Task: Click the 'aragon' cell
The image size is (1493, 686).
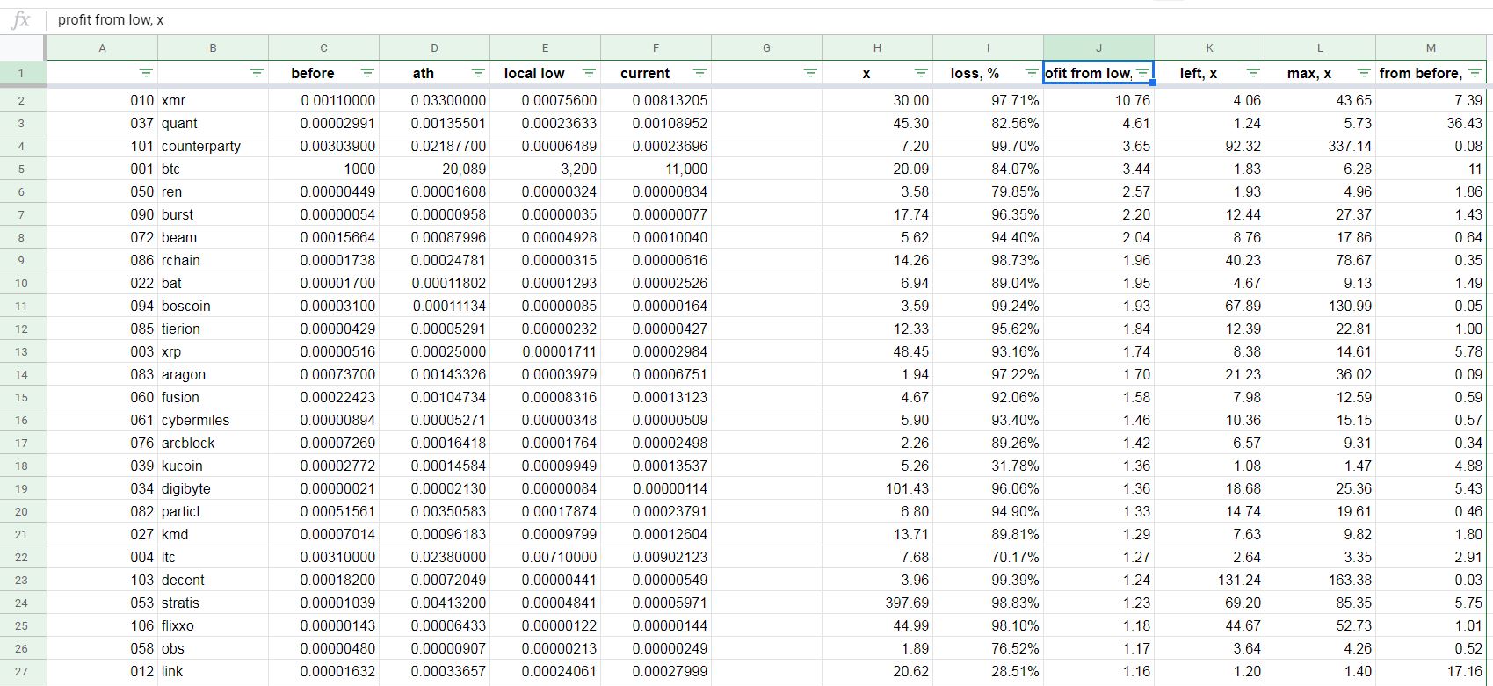Action: [213, 374]
